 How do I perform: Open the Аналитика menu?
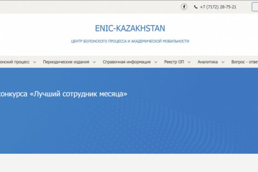[x=207, y=62]
